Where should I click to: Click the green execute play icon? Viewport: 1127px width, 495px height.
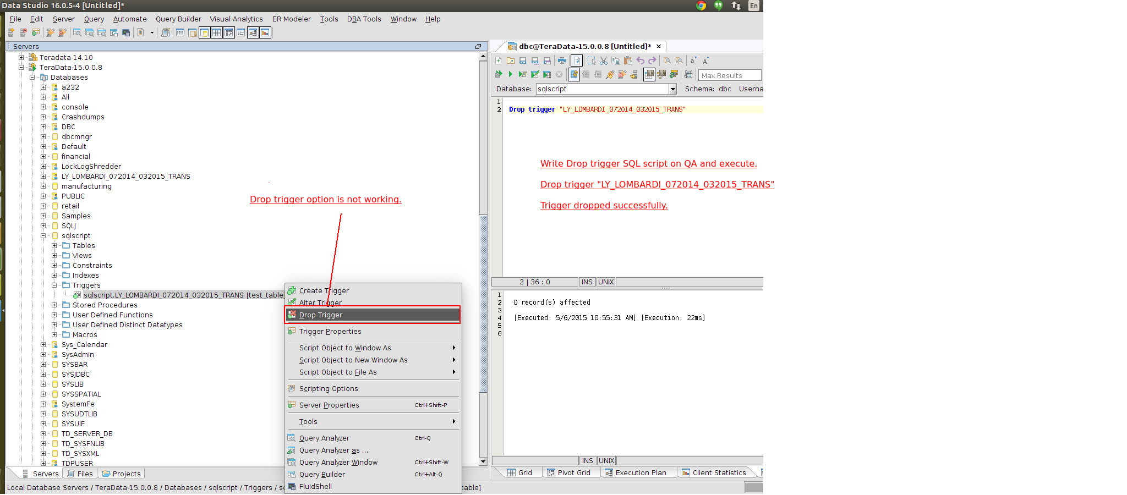tap(511, 74)
